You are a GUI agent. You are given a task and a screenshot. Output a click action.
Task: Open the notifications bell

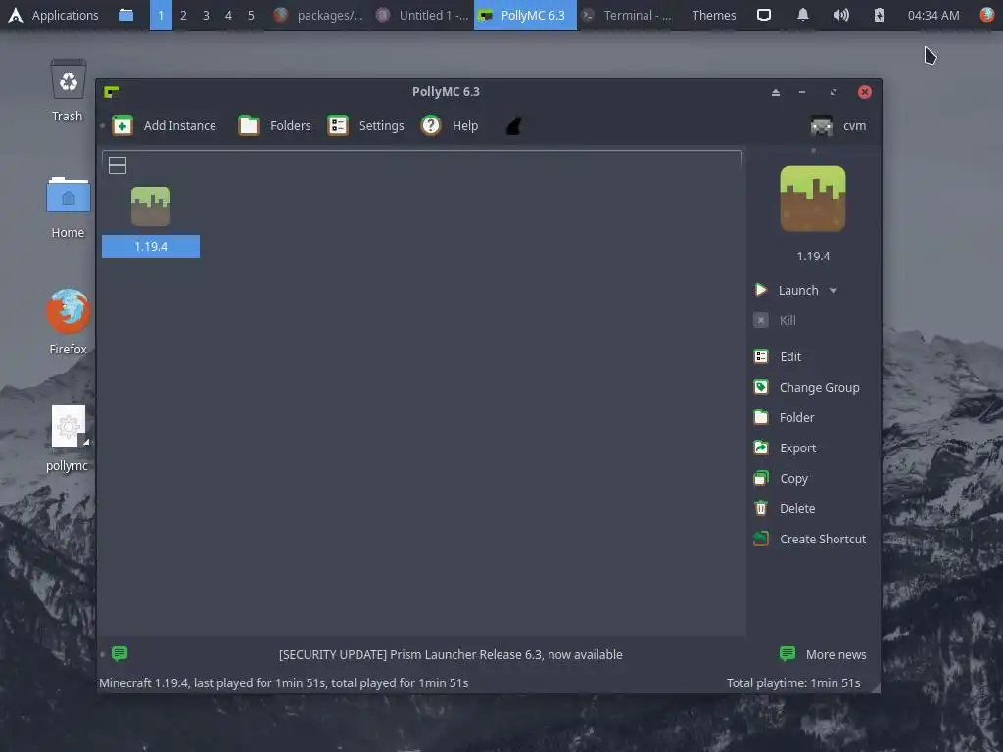click(803, 15)
